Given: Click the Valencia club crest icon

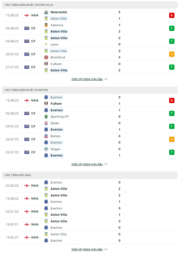Looking at the screenshot, I should pyautogui.click(x=46, y=25).
